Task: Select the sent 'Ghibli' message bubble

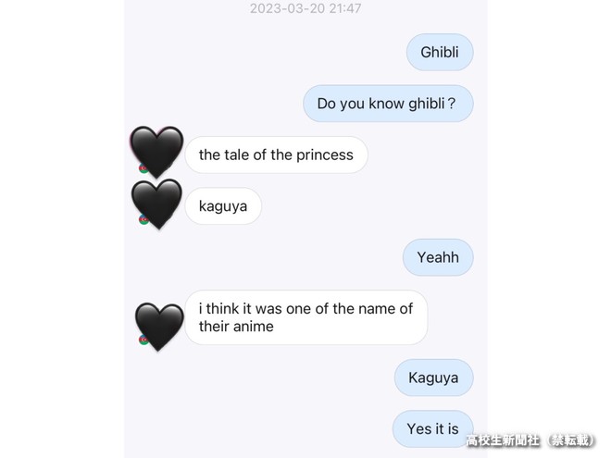Action: click(440, 52)
